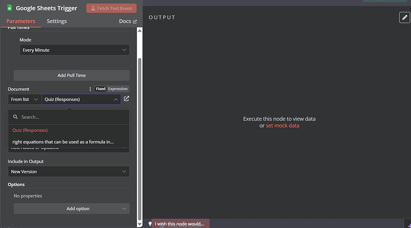Click the Google Sheets node icon
The height and width of the screenshot is (228, 411).
pyautogui.click(x=10, y=8)
